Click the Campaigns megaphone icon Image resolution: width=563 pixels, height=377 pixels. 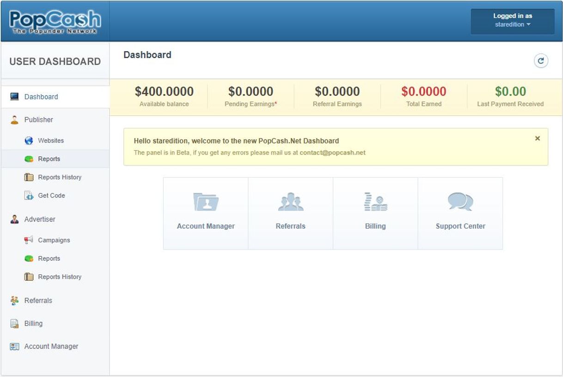click(29, 240)
